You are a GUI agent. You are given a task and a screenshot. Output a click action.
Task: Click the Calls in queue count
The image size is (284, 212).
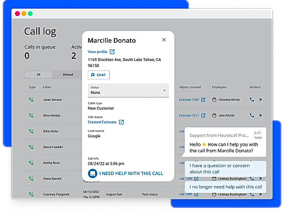click(27, 56)
